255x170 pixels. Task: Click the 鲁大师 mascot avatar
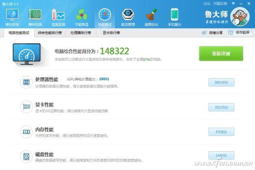240,17
